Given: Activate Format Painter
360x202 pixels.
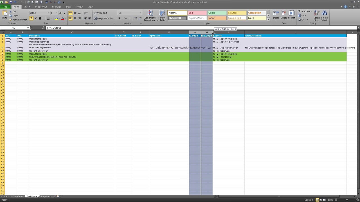Looking at the screenshot, I should (x=18, y=20).
